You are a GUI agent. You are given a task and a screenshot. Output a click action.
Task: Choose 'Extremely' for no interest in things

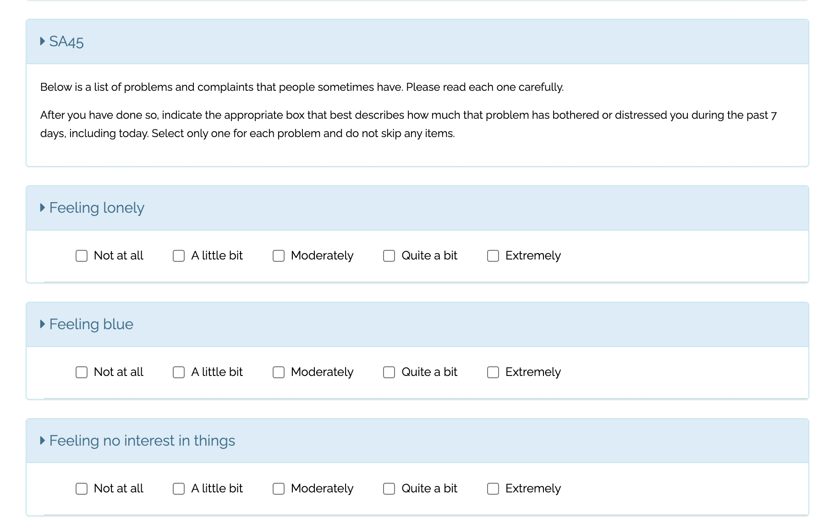point(493,489)
